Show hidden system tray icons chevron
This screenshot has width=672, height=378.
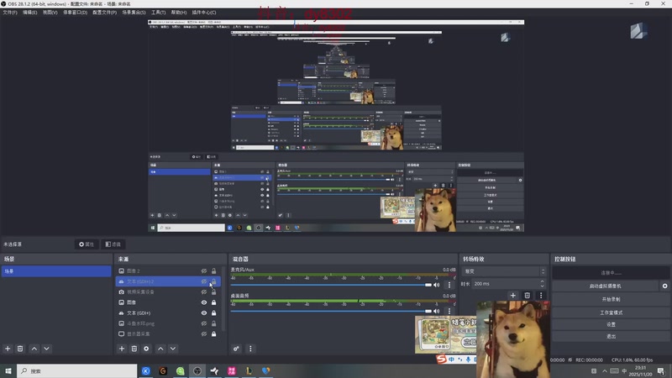604,371
